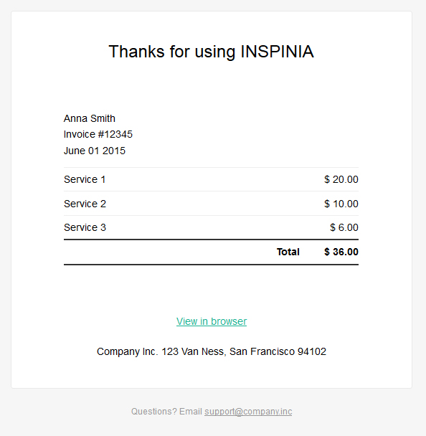Click the Questions? Email footer text
Viewport: 426px width, 436px height.
(x=166, y=412)
